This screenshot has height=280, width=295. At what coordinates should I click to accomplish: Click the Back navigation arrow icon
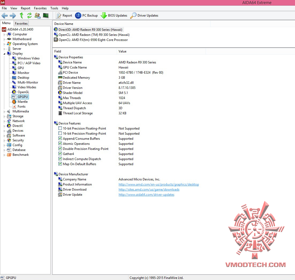click(5, 16)
